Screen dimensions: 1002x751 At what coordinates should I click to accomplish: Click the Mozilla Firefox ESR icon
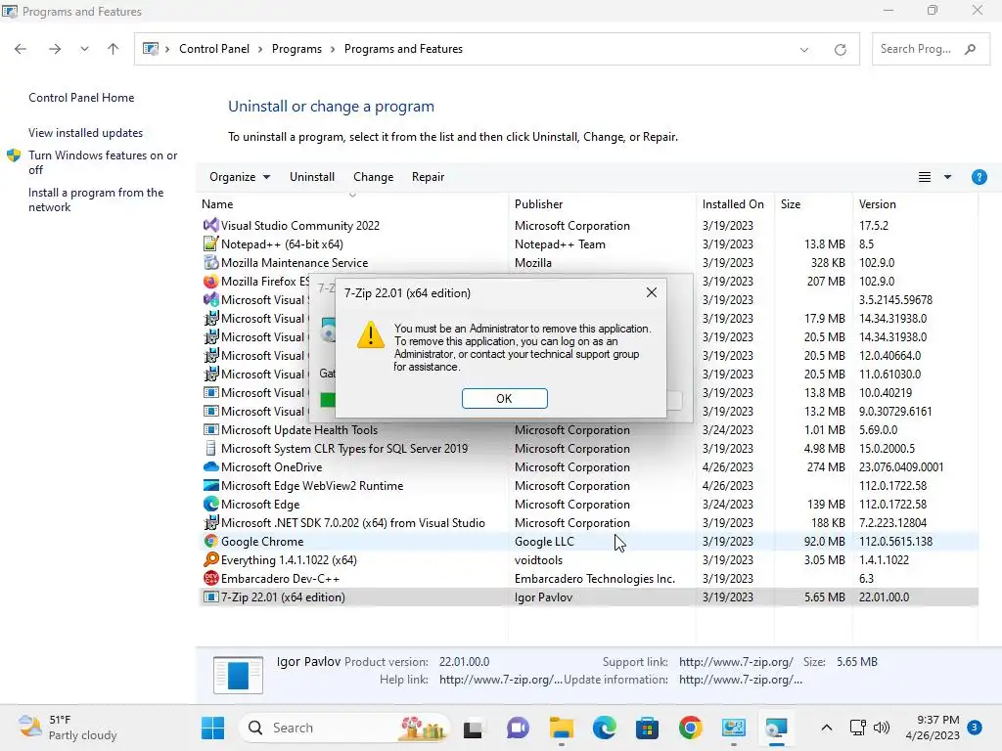[x=210, y=281]
